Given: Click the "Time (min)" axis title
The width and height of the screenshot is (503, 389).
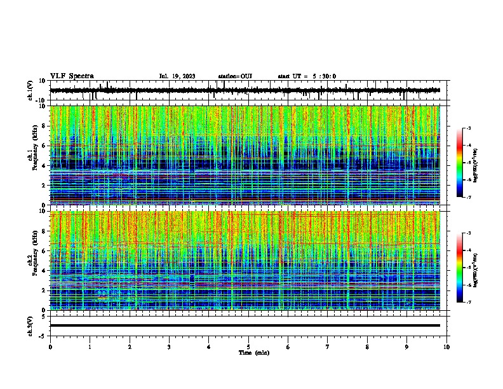Looking at the screenshot, I should pyautogui.click(x=254, y=353).
